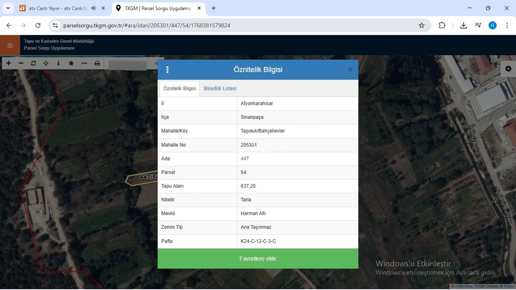Mute the atv Canlı Yayın tab audio
Image resolution: width=516 pixels, height=290 pixels.
[94, 8]
